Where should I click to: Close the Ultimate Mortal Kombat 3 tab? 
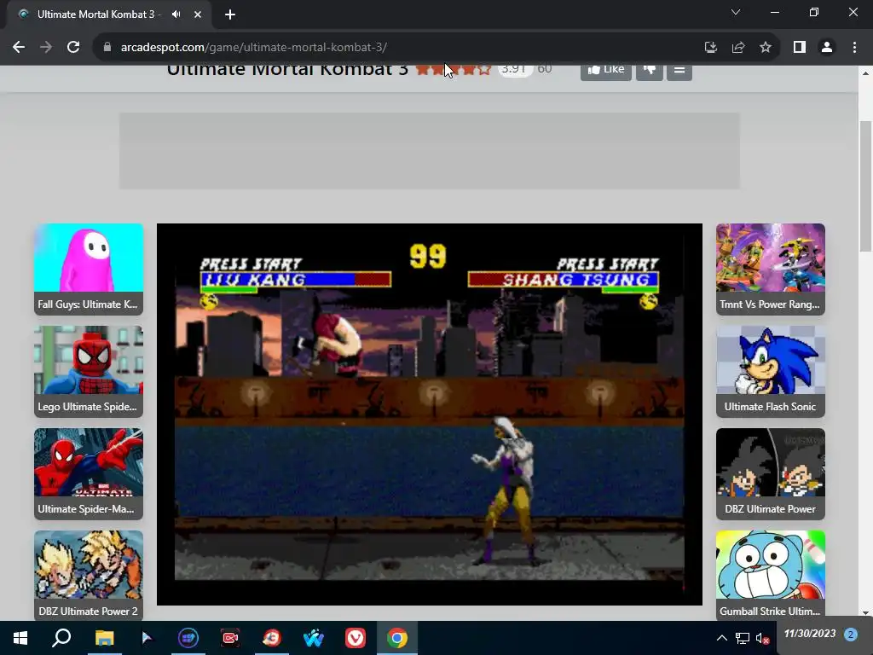(198, 14)
